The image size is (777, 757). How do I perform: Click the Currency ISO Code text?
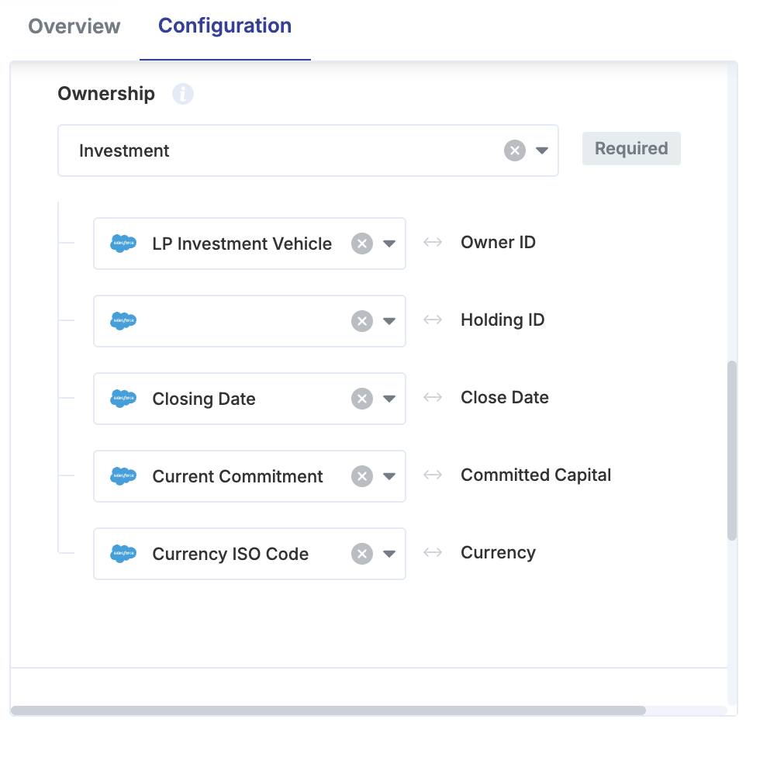[x=230, y=554]
